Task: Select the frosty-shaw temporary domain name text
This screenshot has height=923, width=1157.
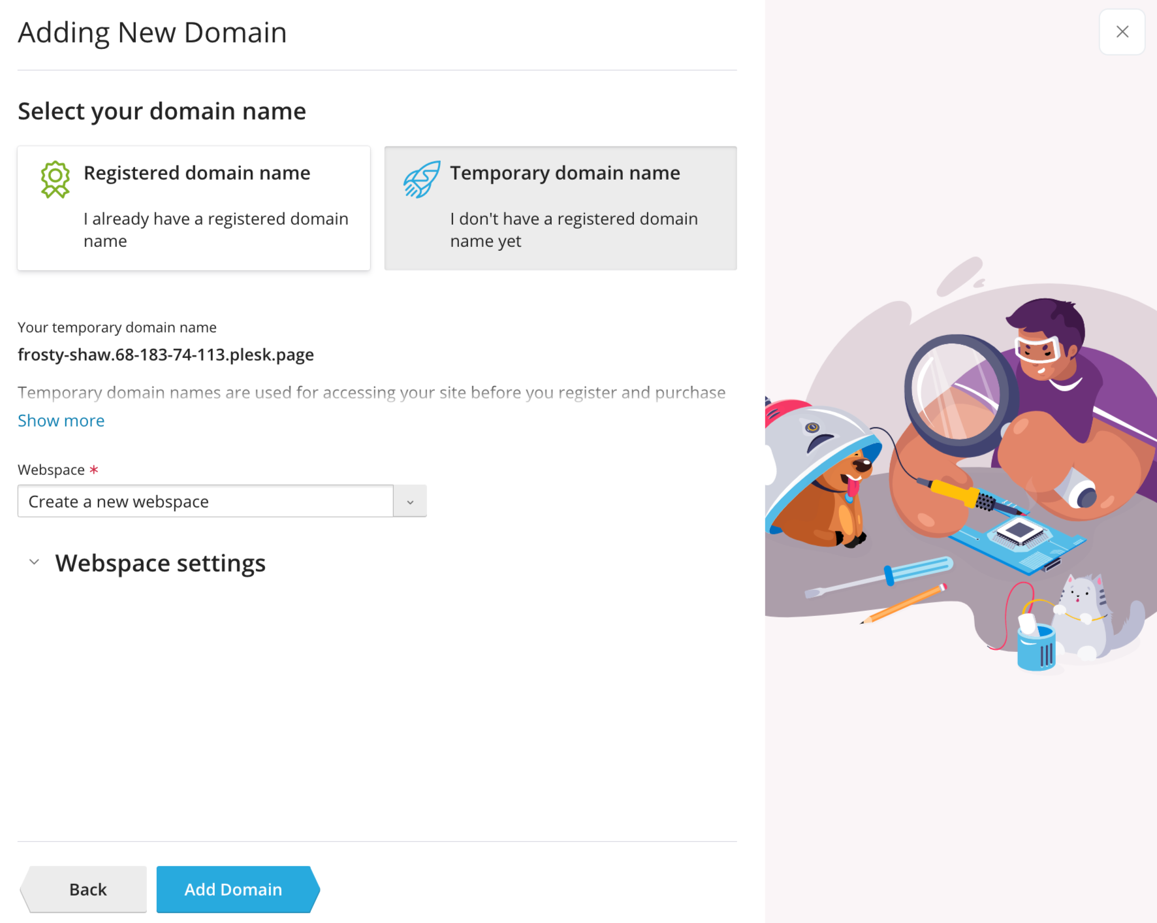Action: (x=166, y=354)
